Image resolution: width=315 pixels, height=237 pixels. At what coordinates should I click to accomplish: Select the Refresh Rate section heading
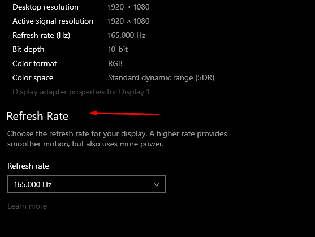(x=37, y=116)
